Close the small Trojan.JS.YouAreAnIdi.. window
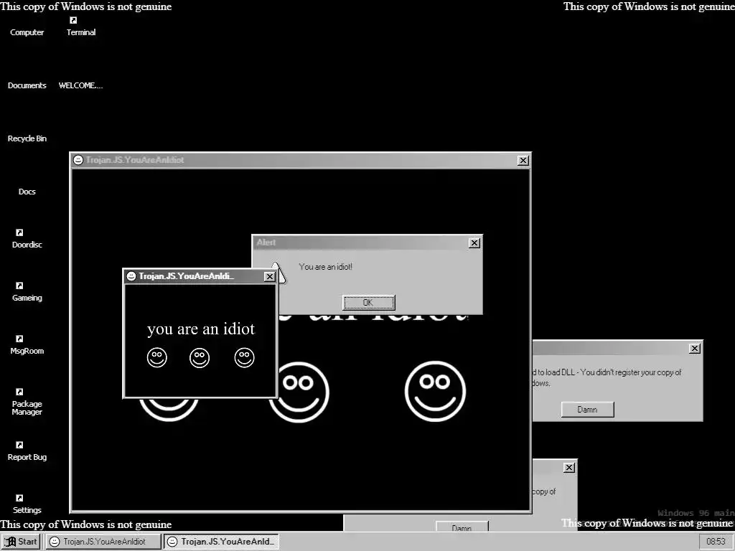Viewport: 735px width, 551px height. (x=270, y=276)
